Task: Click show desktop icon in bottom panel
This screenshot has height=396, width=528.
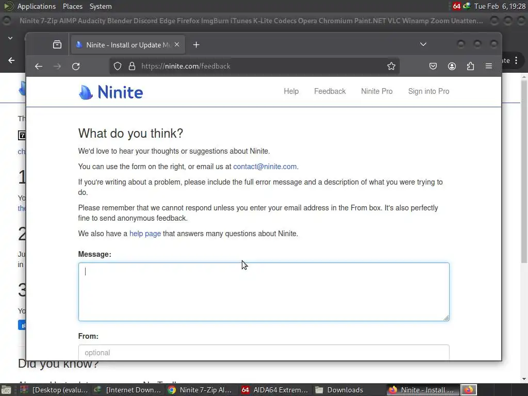Action: [6, 390]
